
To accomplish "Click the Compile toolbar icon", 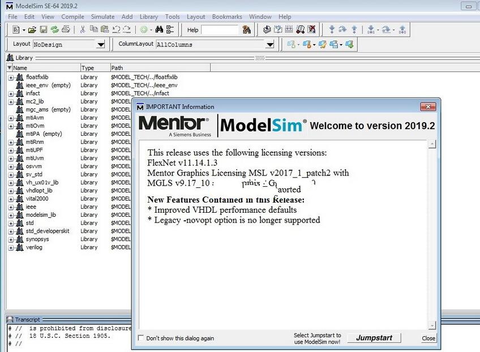I will (267, 29).
